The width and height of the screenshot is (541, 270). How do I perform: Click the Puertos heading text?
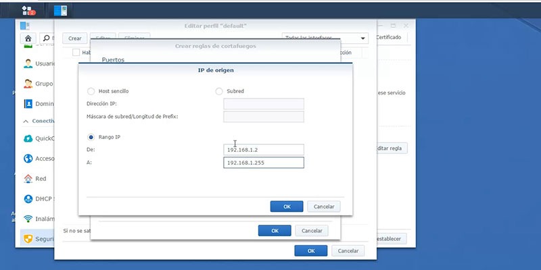point(113,59)
